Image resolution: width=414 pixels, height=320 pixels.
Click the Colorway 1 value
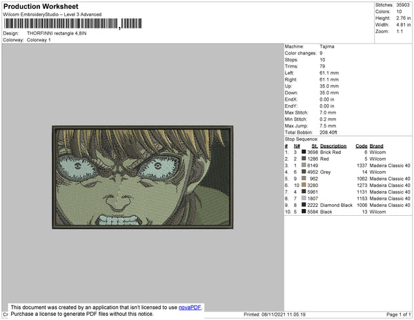(39, 40)
